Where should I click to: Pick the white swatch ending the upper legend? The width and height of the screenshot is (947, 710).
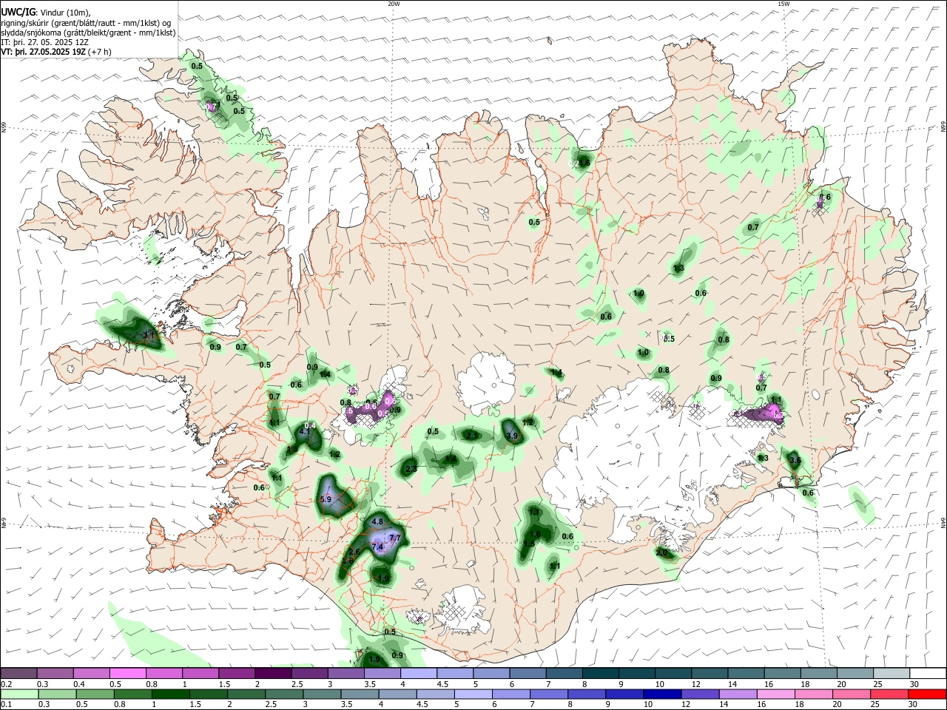click(x=927, y=673)
